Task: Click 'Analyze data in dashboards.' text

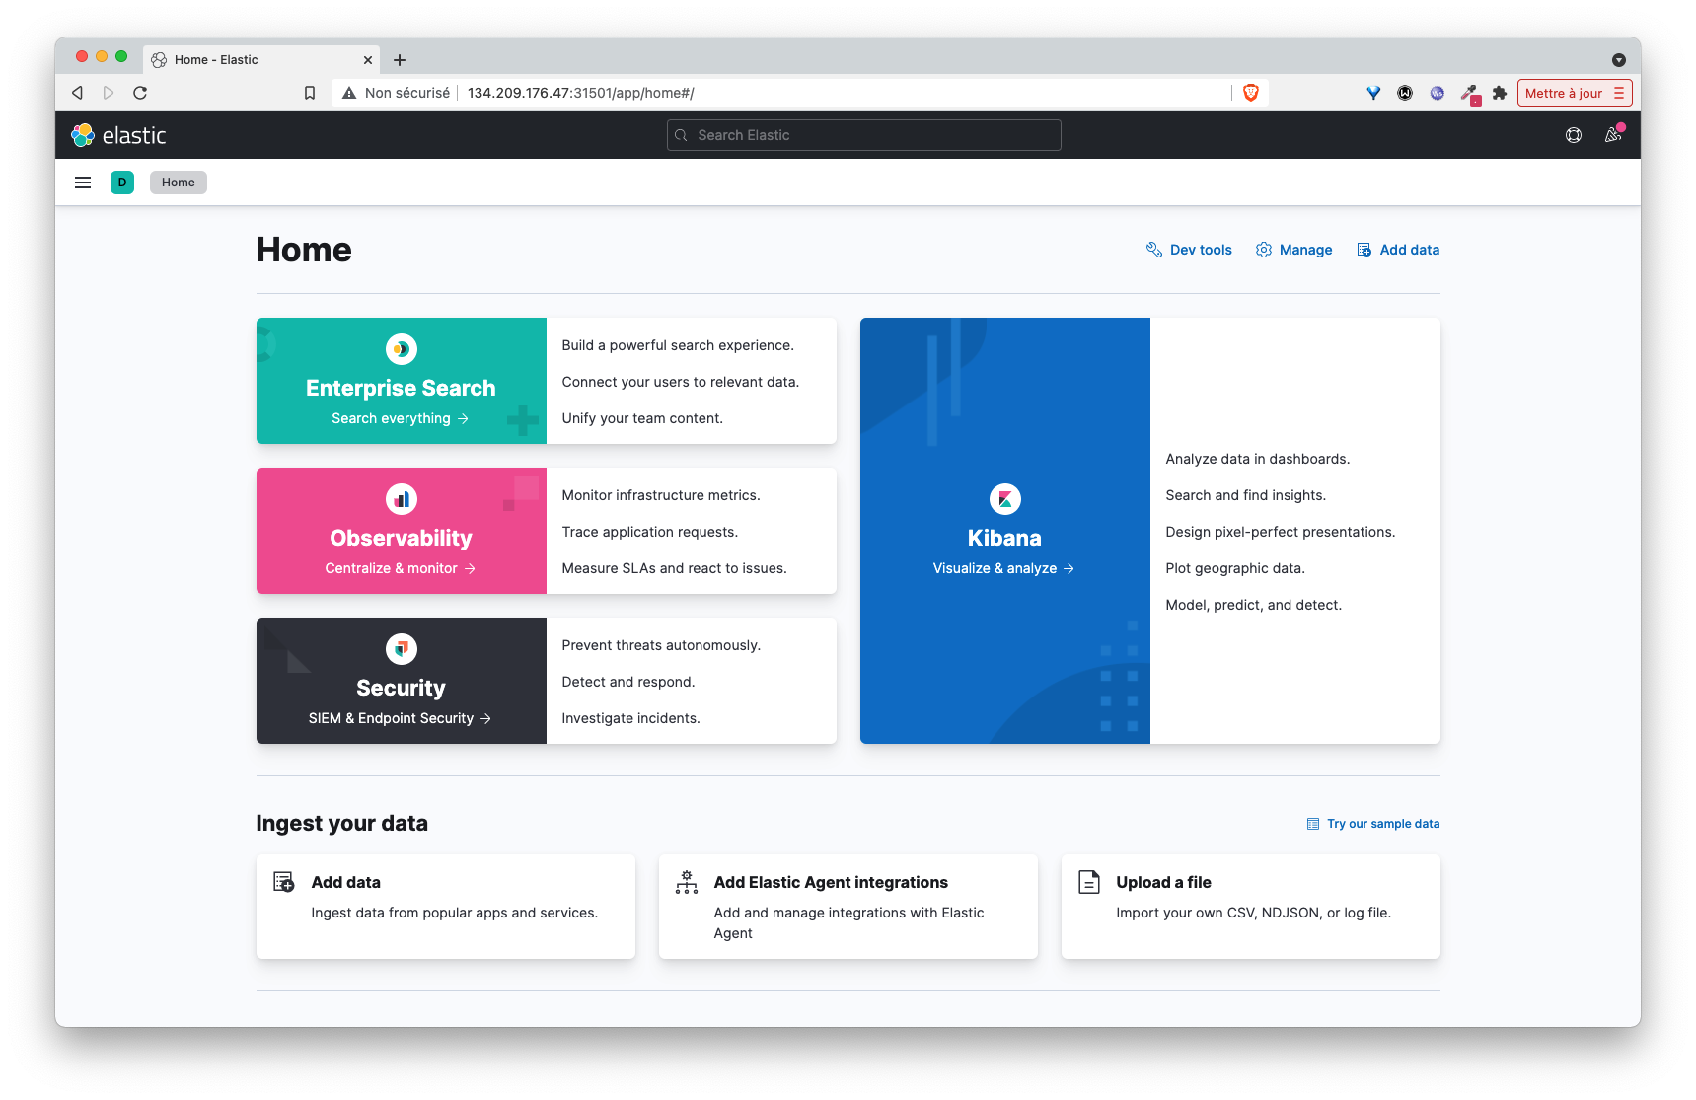Action: click(1258, 459)
